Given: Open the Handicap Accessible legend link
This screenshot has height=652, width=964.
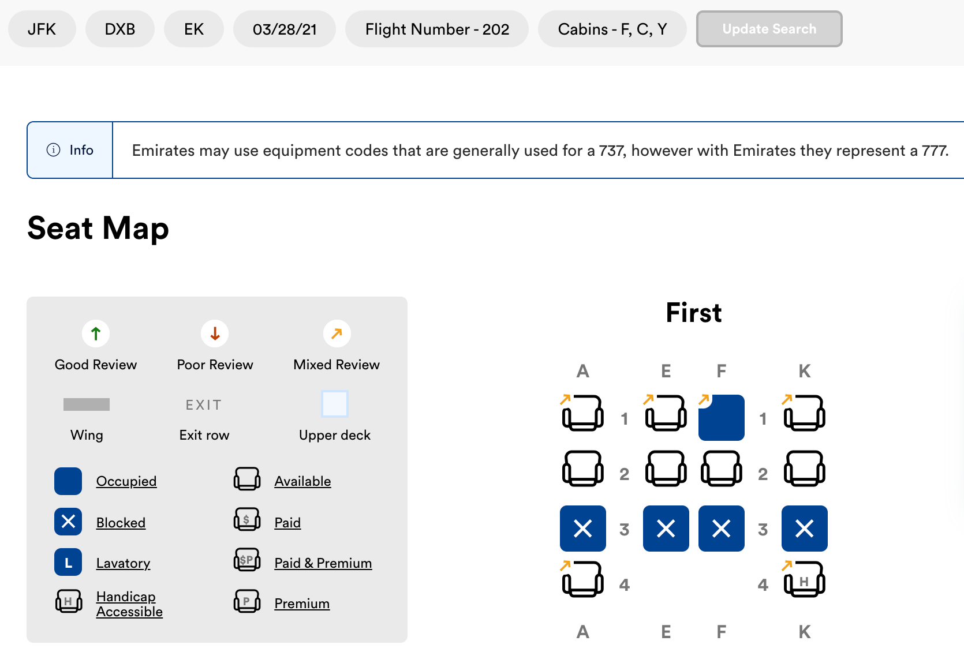Looking at the screenshot, I should point(129,604).
